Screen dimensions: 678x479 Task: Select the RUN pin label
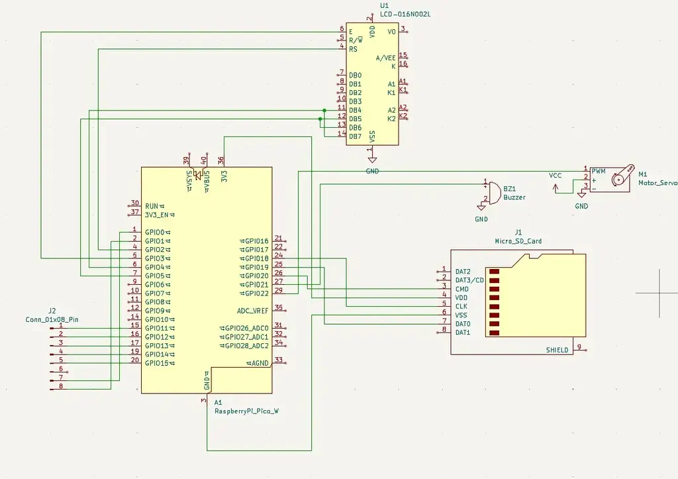[152, 206]
